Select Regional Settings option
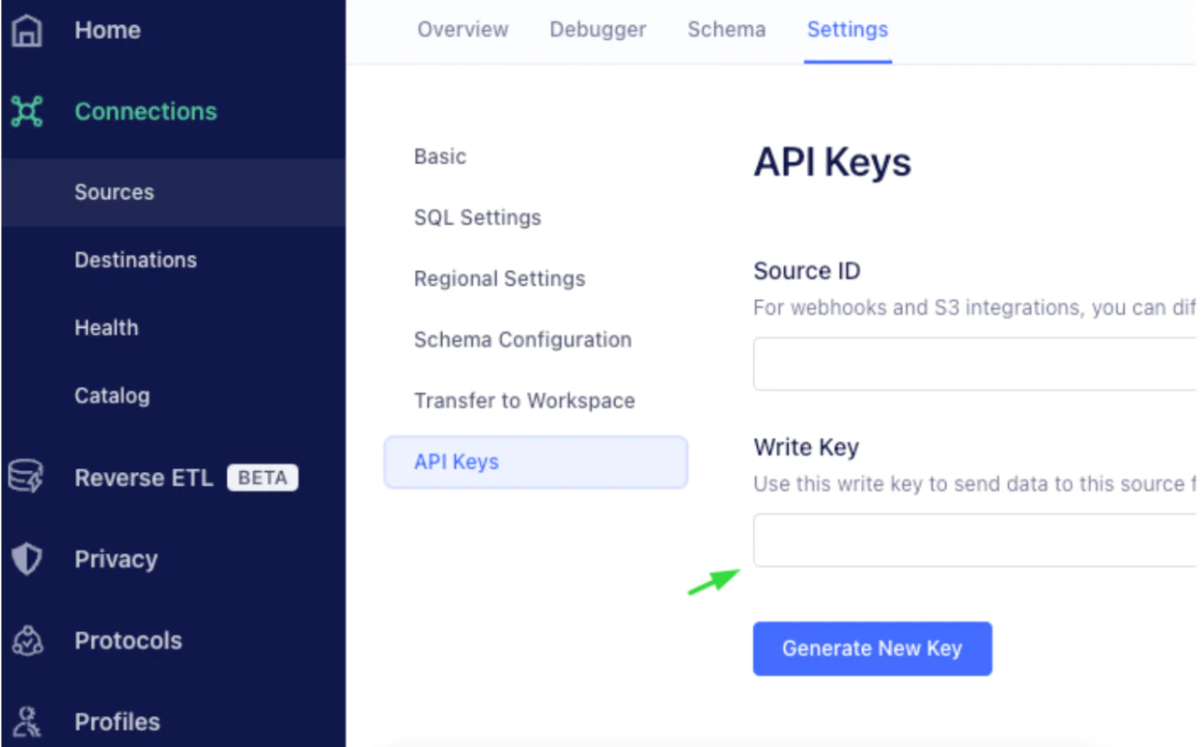Screen dimensions: 1204x747 (x=499, y=279)
